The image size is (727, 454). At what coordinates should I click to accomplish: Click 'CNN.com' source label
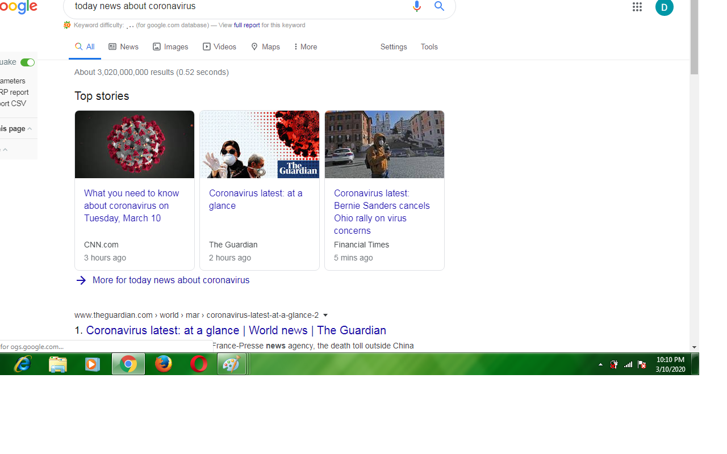point(101,245)
